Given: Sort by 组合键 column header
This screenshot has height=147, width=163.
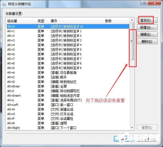Looking at the screenshot, I should click(19, 21).
